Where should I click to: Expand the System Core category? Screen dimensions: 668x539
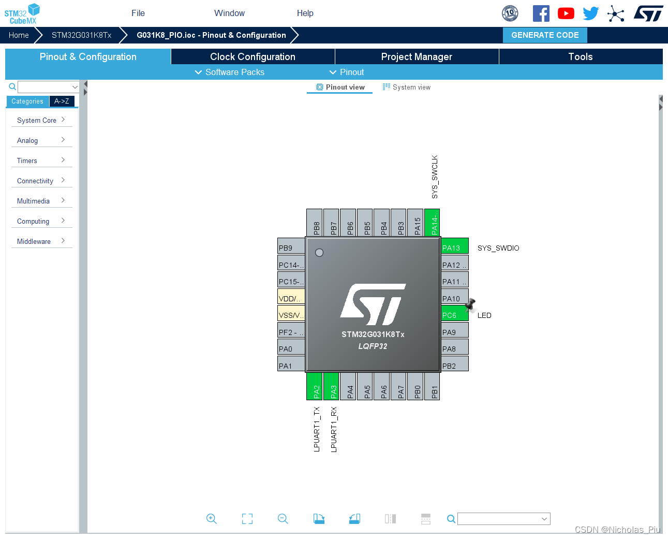(41, 120)
